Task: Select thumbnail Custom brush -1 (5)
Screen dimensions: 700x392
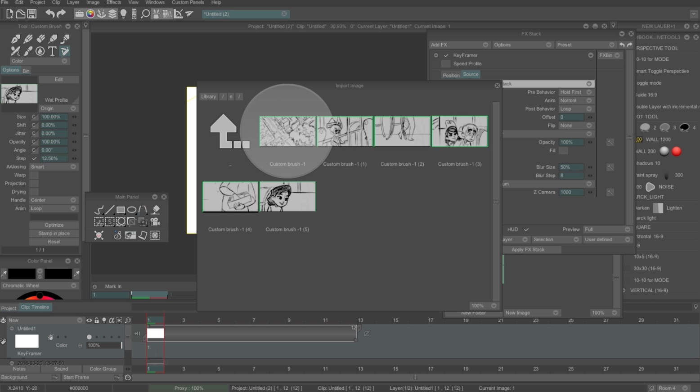Action: click(x=287, y=197)
